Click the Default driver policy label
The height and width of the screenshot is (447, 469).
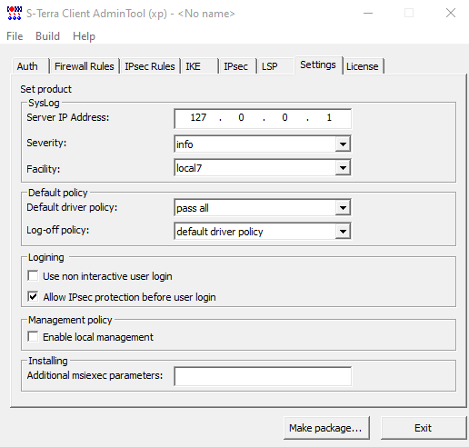72,207
